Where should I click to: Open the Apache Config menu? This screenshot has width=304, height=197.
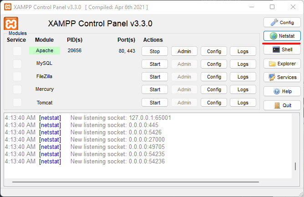(214, 51)
